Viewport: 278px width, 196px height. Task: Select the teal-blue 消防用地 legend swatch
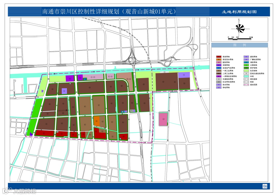pyautogui.click(x=246, y=62)
